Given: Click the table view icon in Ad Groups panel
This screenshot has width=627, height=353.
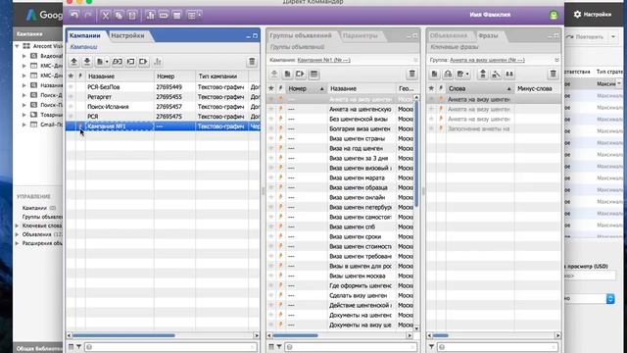Looking at the screenshot, I should (313, 75).
